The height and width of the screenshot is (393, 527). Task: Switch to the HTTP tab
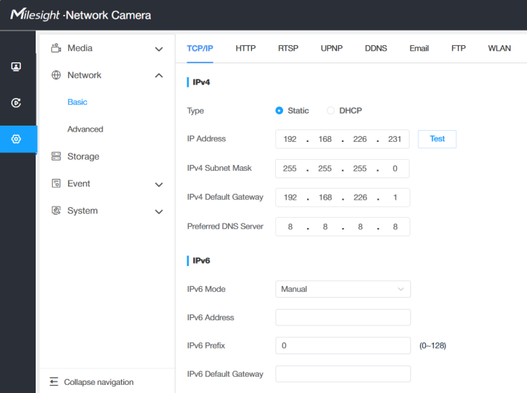tap(246, 48)
